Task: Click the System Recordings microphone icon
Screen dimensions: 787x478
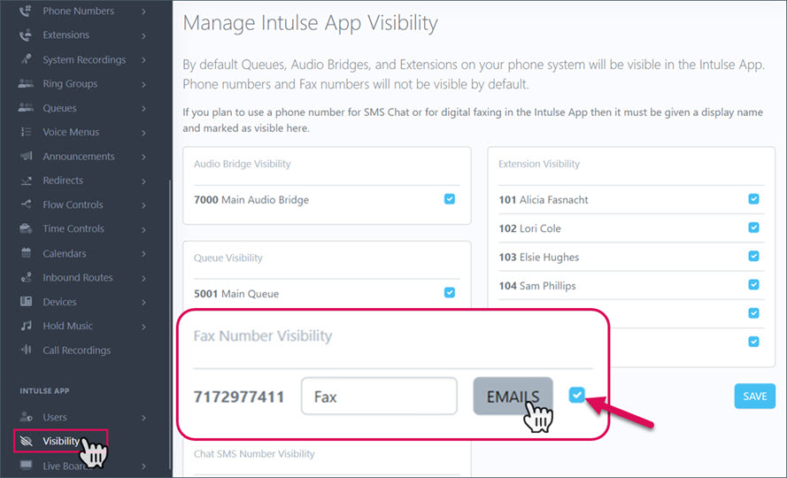Action: point(26,59)
